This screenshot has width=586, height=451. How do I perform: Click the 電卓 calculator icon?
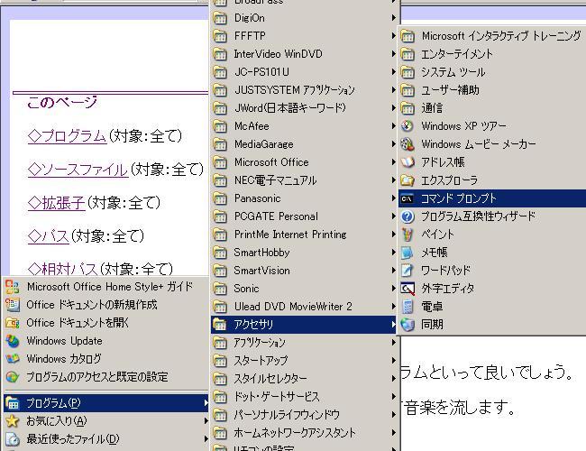pos(407,307)
